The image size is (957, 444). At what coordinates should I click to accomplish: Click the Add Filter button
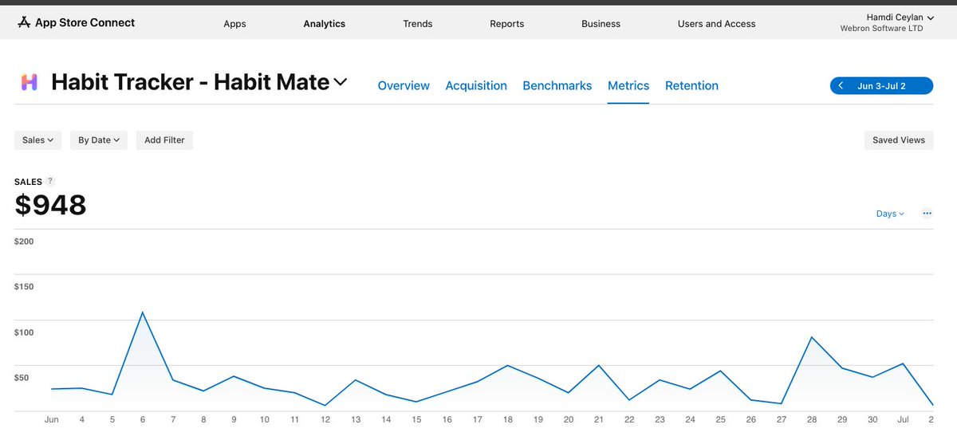[164, 140]
